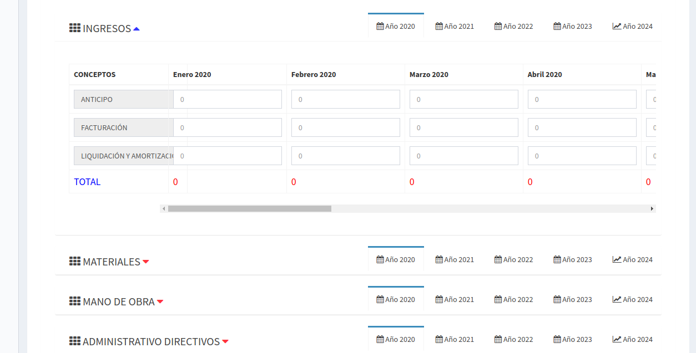Viewport: 696px width, 353px height.
Task: Collapse the INGRESOS section with blue arrow
Action: pyautogui.click(x=137, y=29)
